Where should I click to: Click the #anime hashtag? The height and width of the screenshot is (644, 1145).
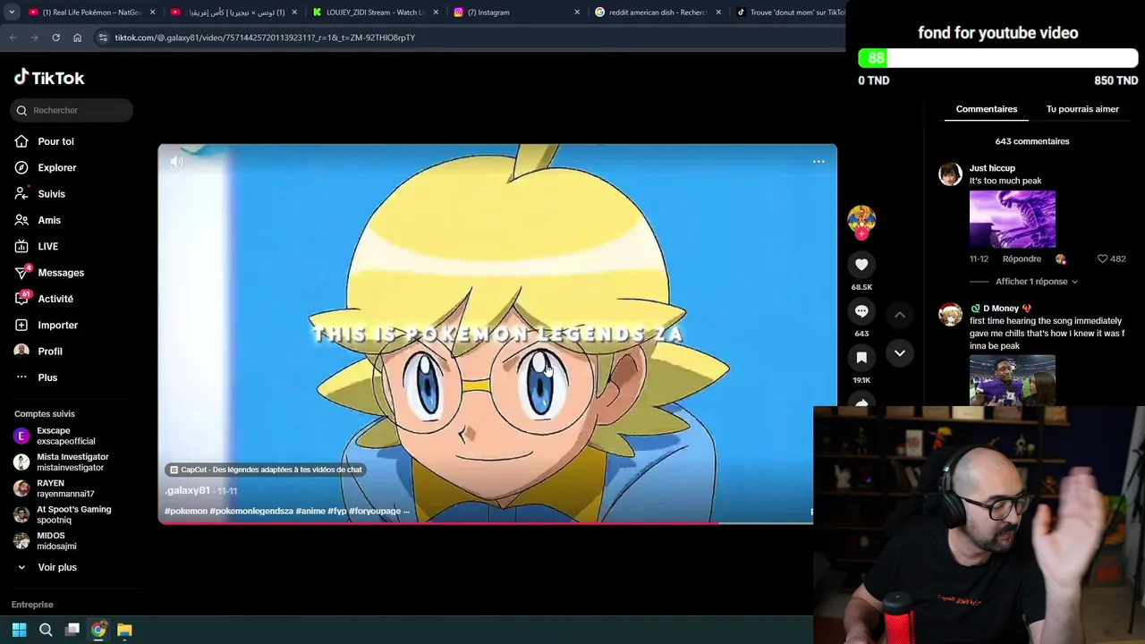(310, 511)
